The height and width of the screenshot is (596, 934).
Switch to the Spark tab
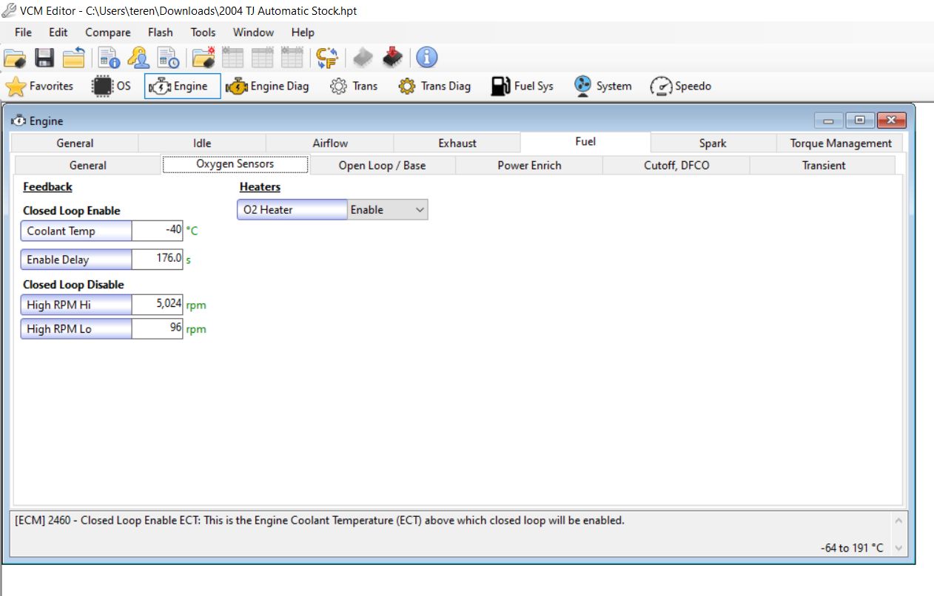712,143
